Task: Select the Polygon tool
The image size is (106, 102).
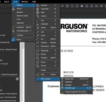Action: [x=48, y=58]
